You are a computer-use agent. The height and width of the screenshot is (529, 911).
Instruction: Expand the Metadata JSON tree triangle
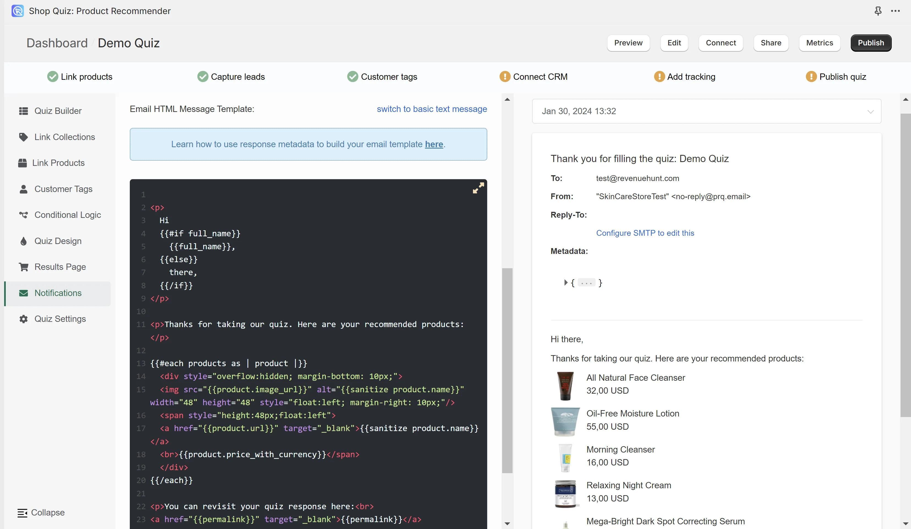pos(566,283)
